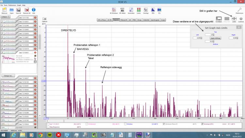Open the Graph menu
This screenshot has height=138, width=245.
(19, 6)
